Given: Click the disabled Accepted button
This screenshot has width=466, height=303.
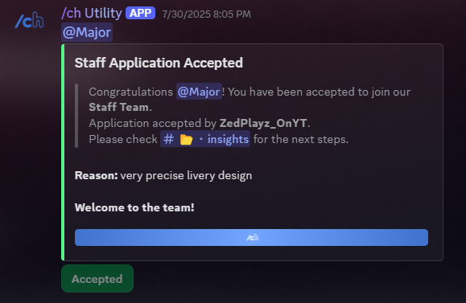Looking at the screenshot, I should pos(97,278).
